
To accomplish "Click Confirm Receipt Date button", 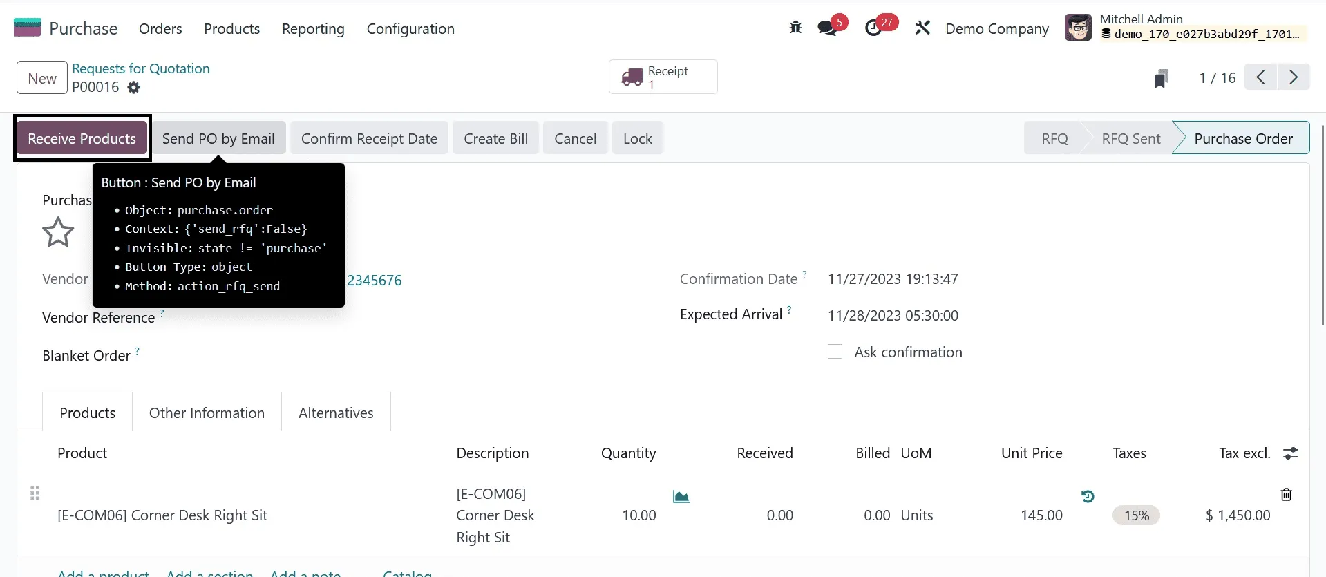I will [369, 138].
